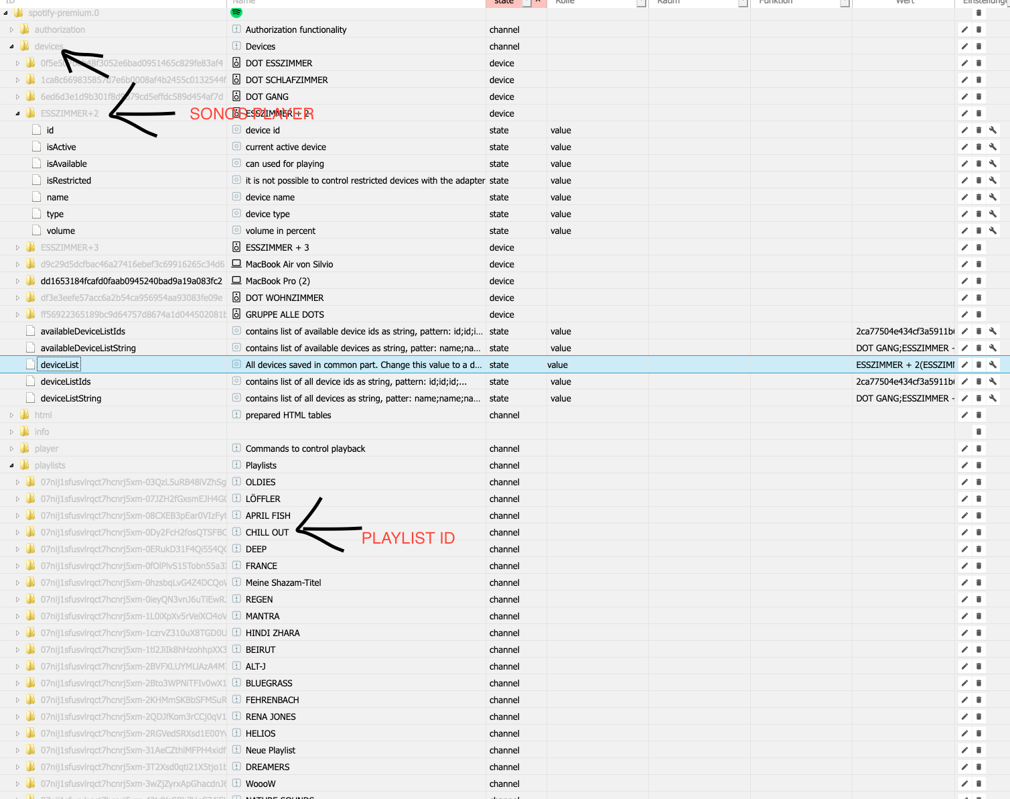Click the pencil icon for DOT ESSZIMMER device

coord(964,63)
